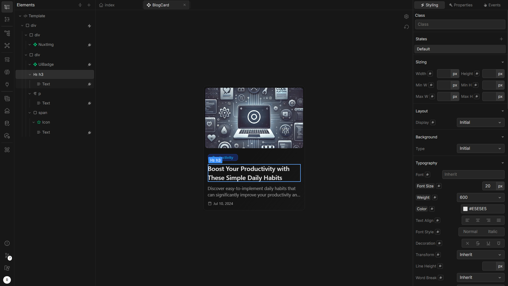Click the Class input field
The width and height of the screenshot is (508, 286).
pos(460,24)
